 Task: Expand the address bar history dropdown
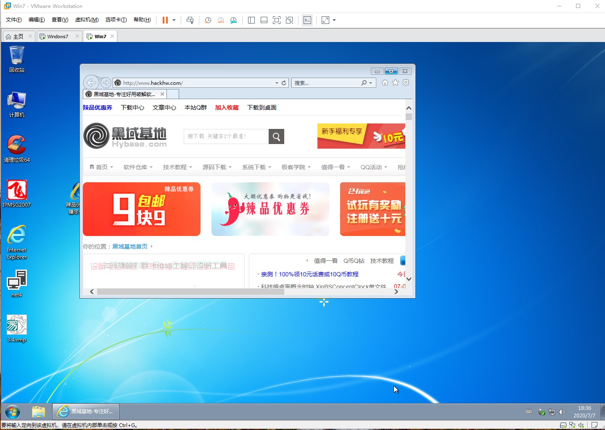click(277, 83)
